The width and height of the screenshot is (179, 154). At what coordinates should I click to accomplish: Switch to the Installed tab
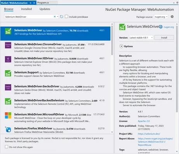point(26,9)
